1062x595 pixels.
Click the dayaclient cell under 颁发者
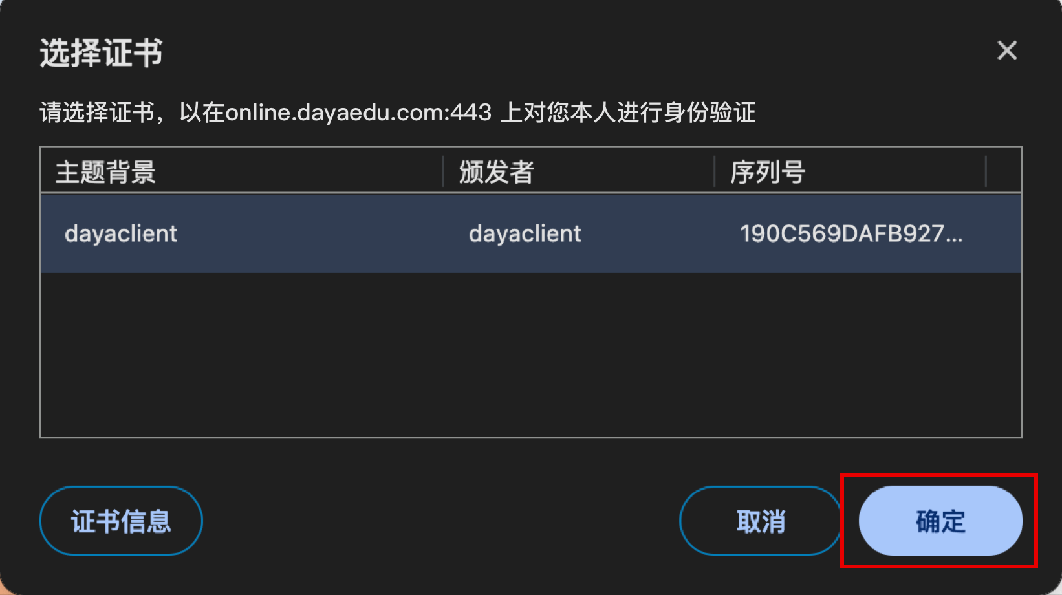pos(525,233)
